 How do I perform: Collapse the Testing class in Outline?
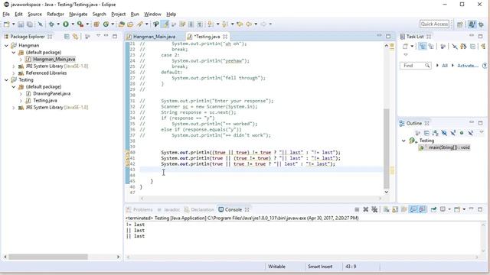tap(403, 141)
